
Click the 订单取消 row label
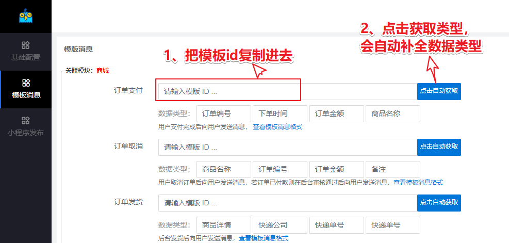pos(128,146)
